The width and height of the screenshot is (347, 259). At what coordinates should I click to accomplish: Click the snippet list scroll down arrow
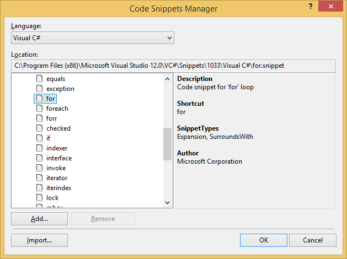168,202
